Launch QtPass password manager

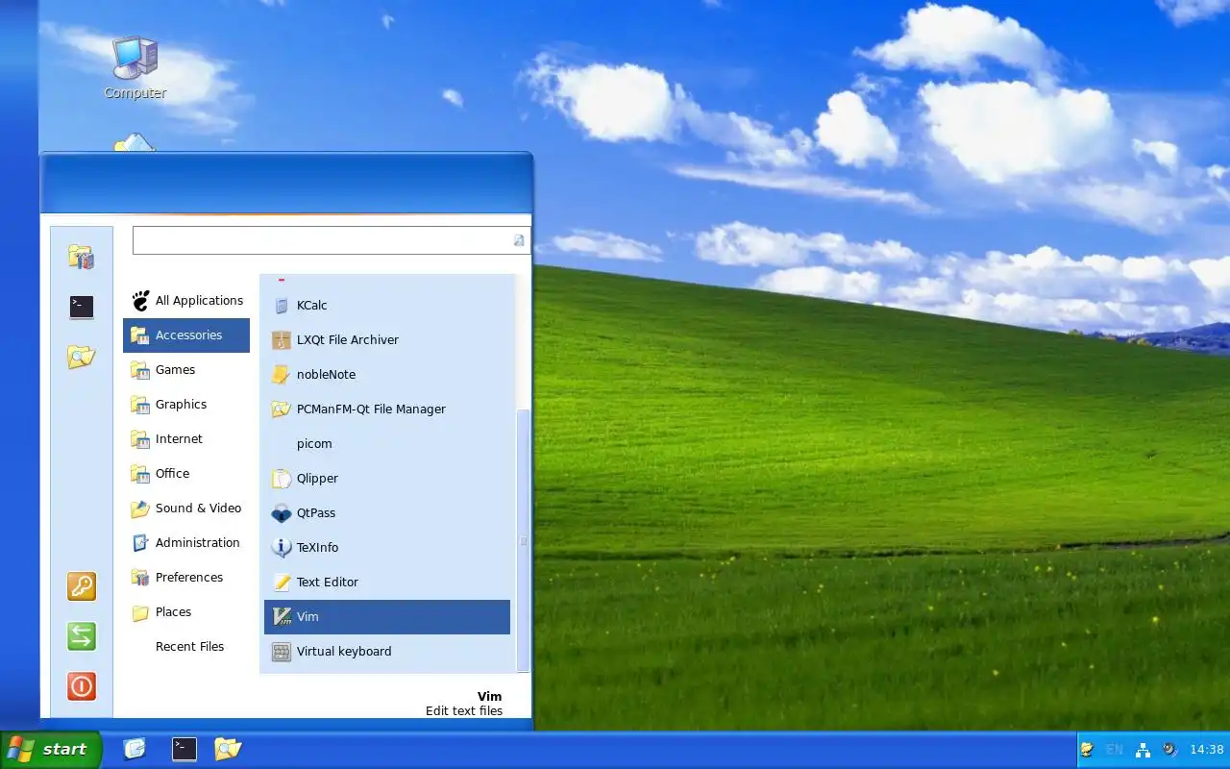click(x=387, y=512)
